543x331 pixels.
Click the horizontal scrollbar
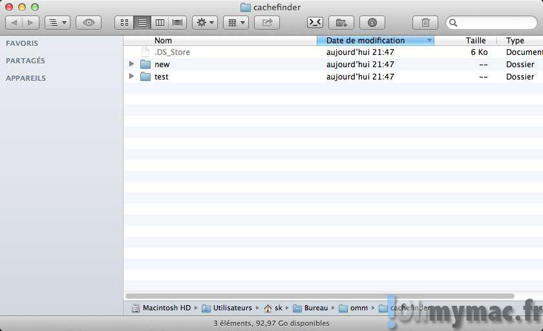319,296
